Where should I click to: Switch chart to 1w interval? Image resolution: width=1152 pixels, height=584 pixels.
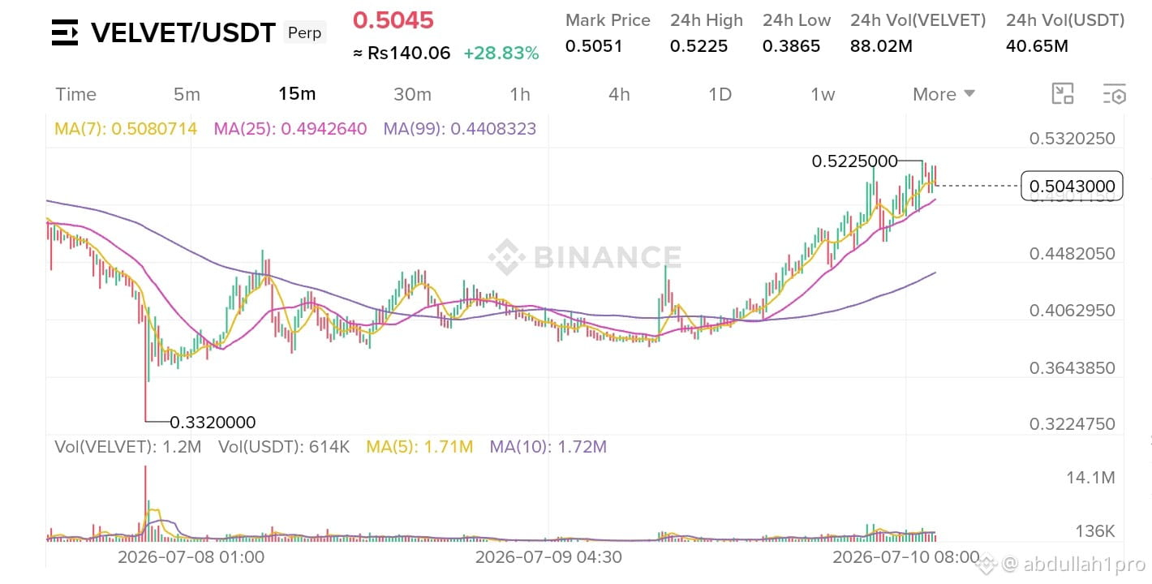coord(823,94)
